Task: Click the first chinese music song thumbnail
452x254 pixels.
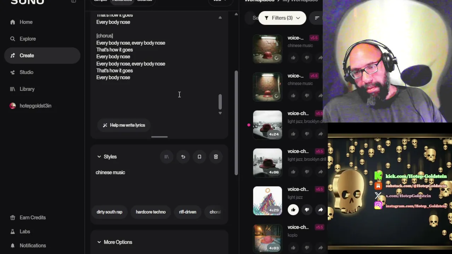Action: click(268, 49)
